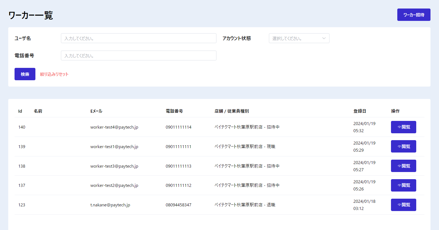Click the ワーカー招待 button

coord(414,15)
